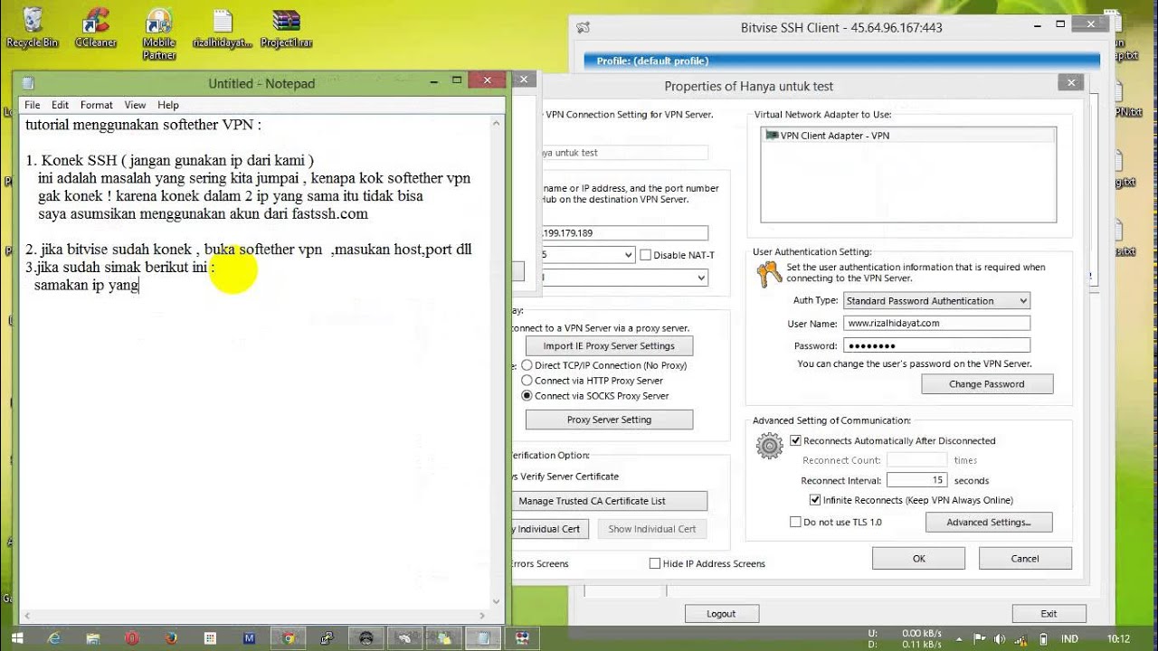Click the Bitvise SSH Client title bar icon
This screenshot has height=651, width=1158.
(584, 28)
